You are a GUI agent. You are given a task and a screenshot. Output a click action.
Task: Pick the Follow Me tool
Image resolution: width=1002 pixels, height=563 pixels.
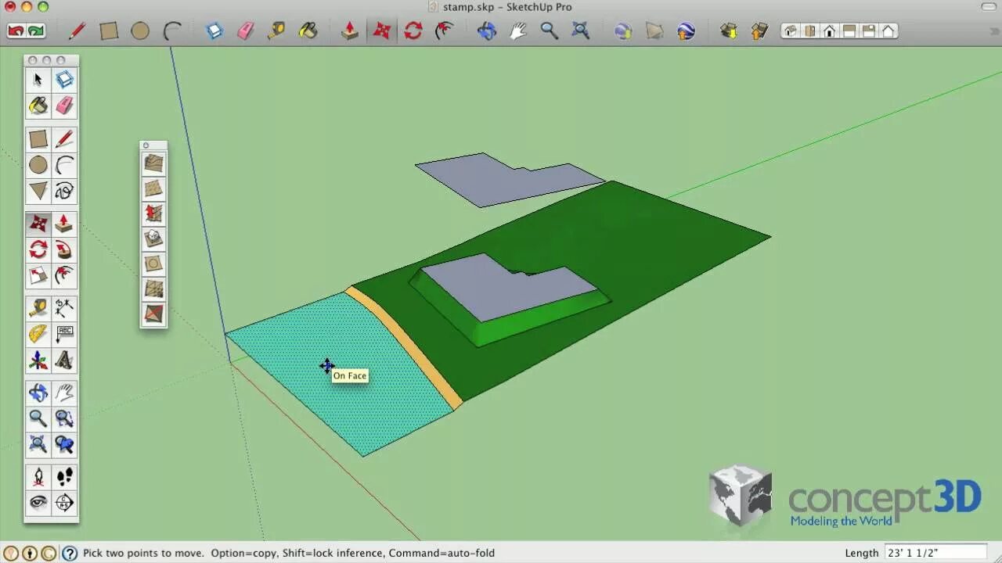tap(64, 250)
